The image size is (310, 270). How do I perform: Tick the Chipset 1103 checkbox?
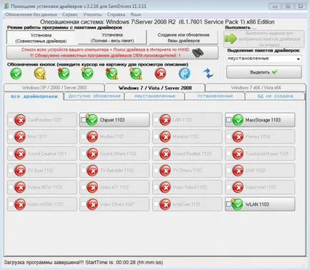[83, 119]
